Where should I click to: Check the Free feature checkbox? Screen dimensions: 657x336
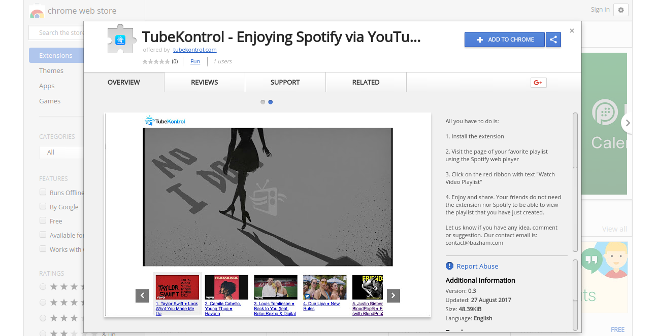(43, 221)
